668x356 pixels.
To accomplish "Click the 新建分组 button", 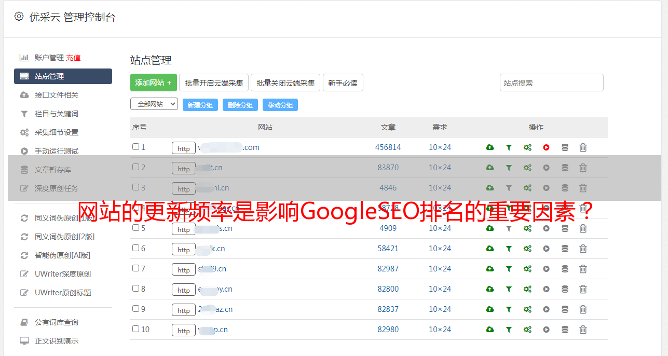I will pos(200,105).
